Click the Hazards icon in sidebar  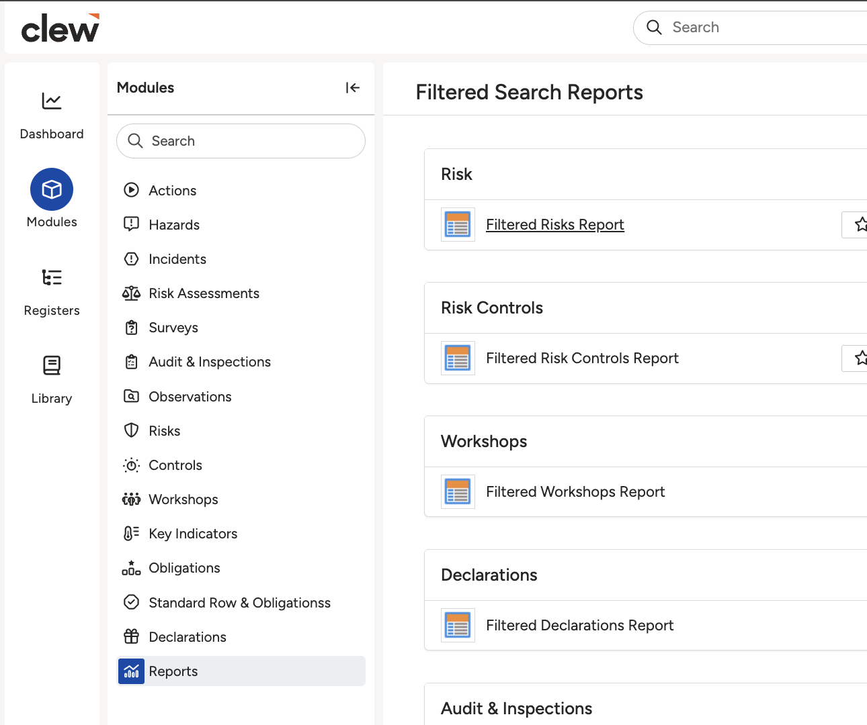[x=132, y=224]
